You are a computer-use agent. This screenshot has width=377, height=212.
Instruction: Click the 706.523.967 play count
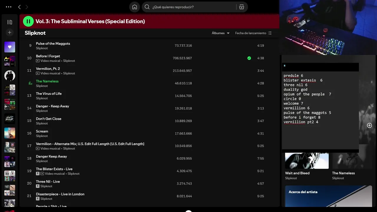[182, 58]
